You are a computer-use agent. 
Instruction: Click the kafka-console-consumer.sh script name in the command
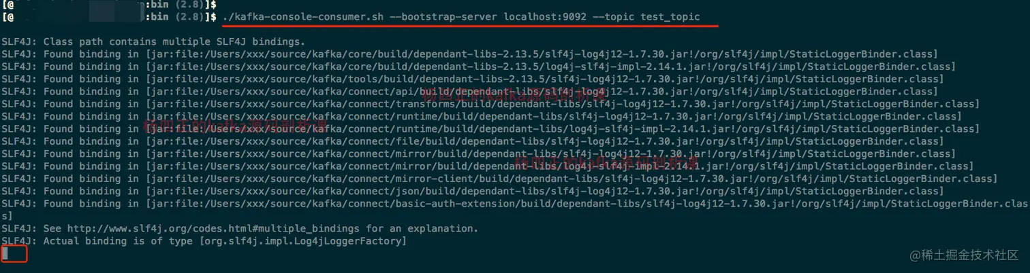(x=304, y=16)
